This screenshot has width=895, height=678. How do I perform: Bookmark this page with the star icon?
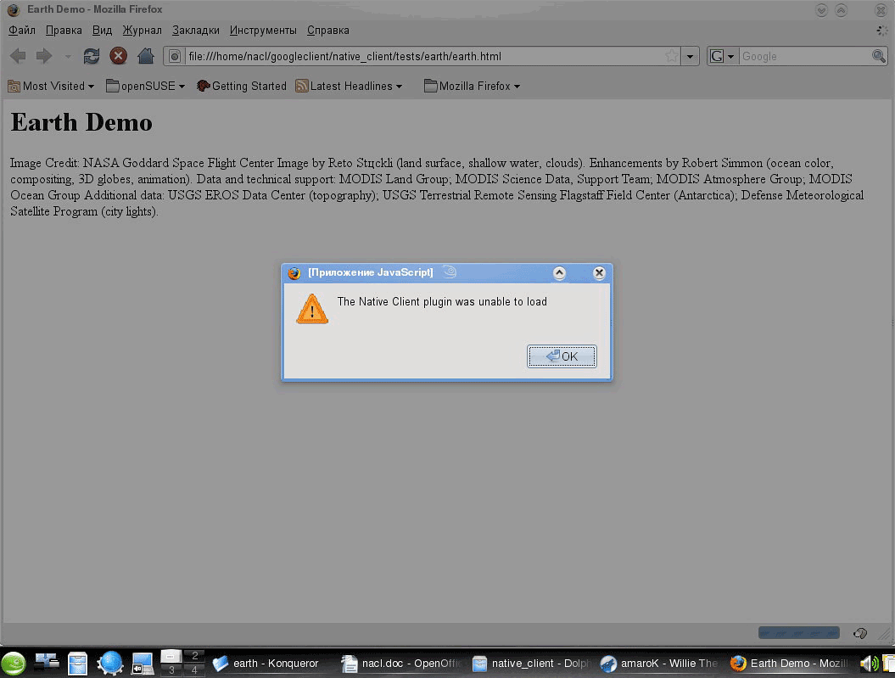pyautogui.click(x=672, y=56)
